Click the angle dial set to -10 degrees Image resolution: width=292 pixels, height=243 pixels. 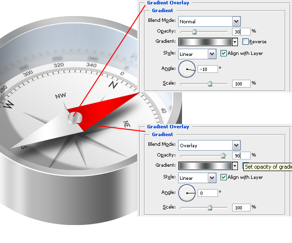[187, 69]
